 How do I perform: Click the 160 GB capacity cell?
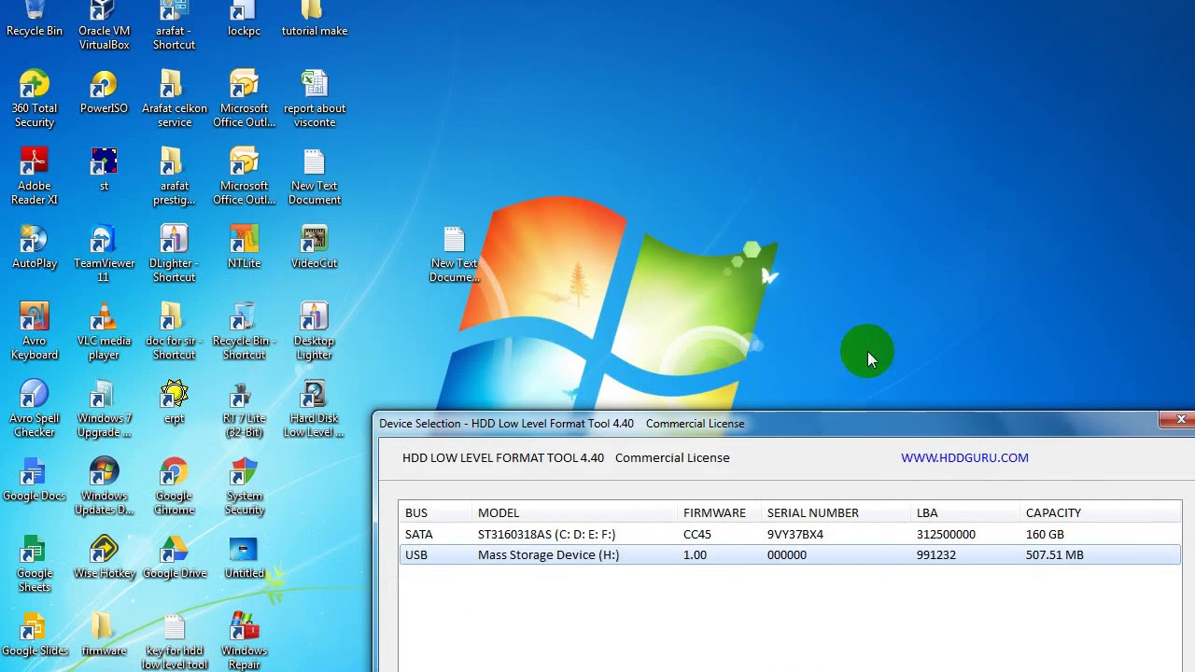coord(1045,534)
